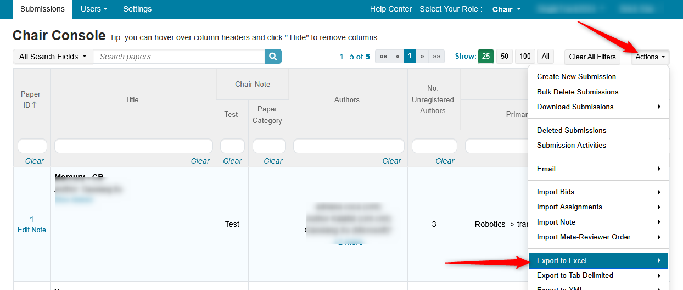Click into the Search papers field
The image size is (683, 290).
[179, 57]
